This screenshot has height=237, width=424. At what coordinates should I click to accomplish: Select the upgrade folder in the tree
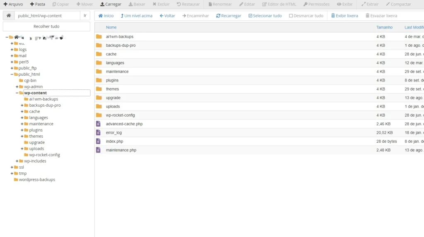pos(37,142)
